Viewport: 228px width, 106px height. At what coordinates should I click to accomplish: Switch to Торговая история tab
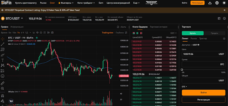pyautogui.click(x=158, y=27)
